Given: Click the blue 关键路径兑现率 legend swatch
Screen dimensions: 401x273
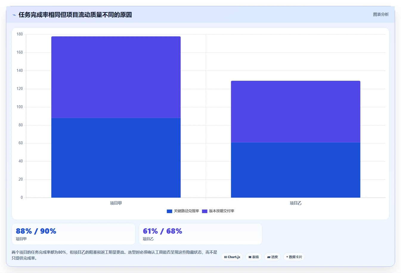Looking at the screenshot, I should pos(169,211).
